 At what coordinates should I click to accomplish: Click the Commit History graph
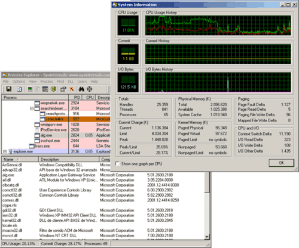coord(218,54)
